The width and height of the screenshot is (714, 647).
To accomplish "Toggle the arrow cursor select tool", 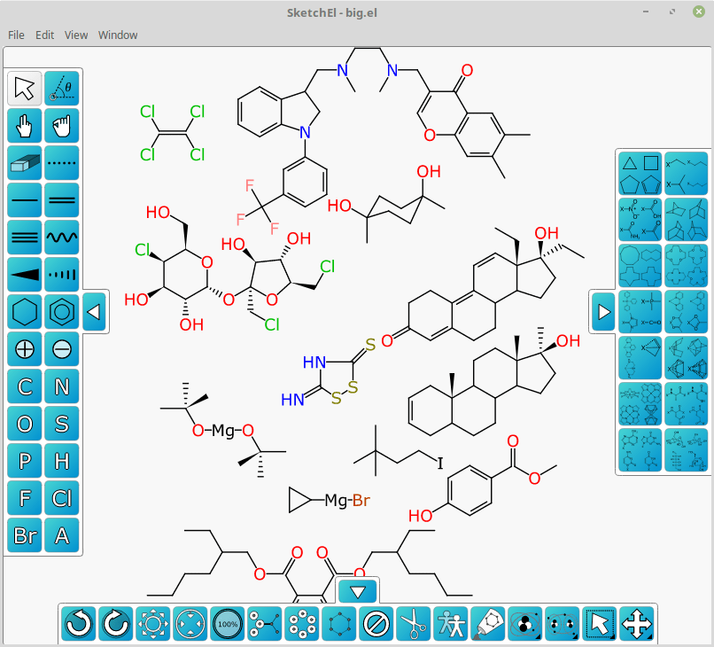I will pyautogui.click(x=25, y=89).
